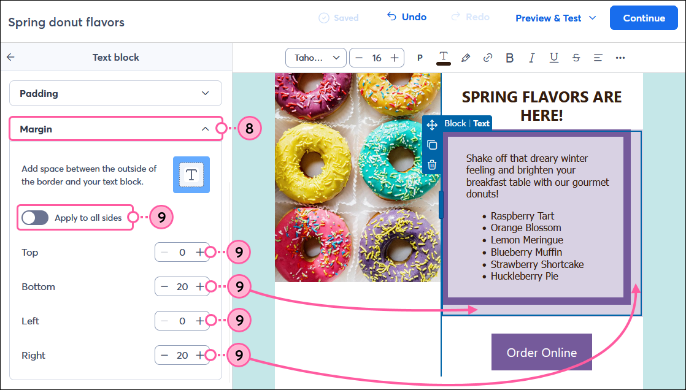This screenshot has width=686, height=390.
Task: Click the Text label in block toolbar
Action: [481, 123]
